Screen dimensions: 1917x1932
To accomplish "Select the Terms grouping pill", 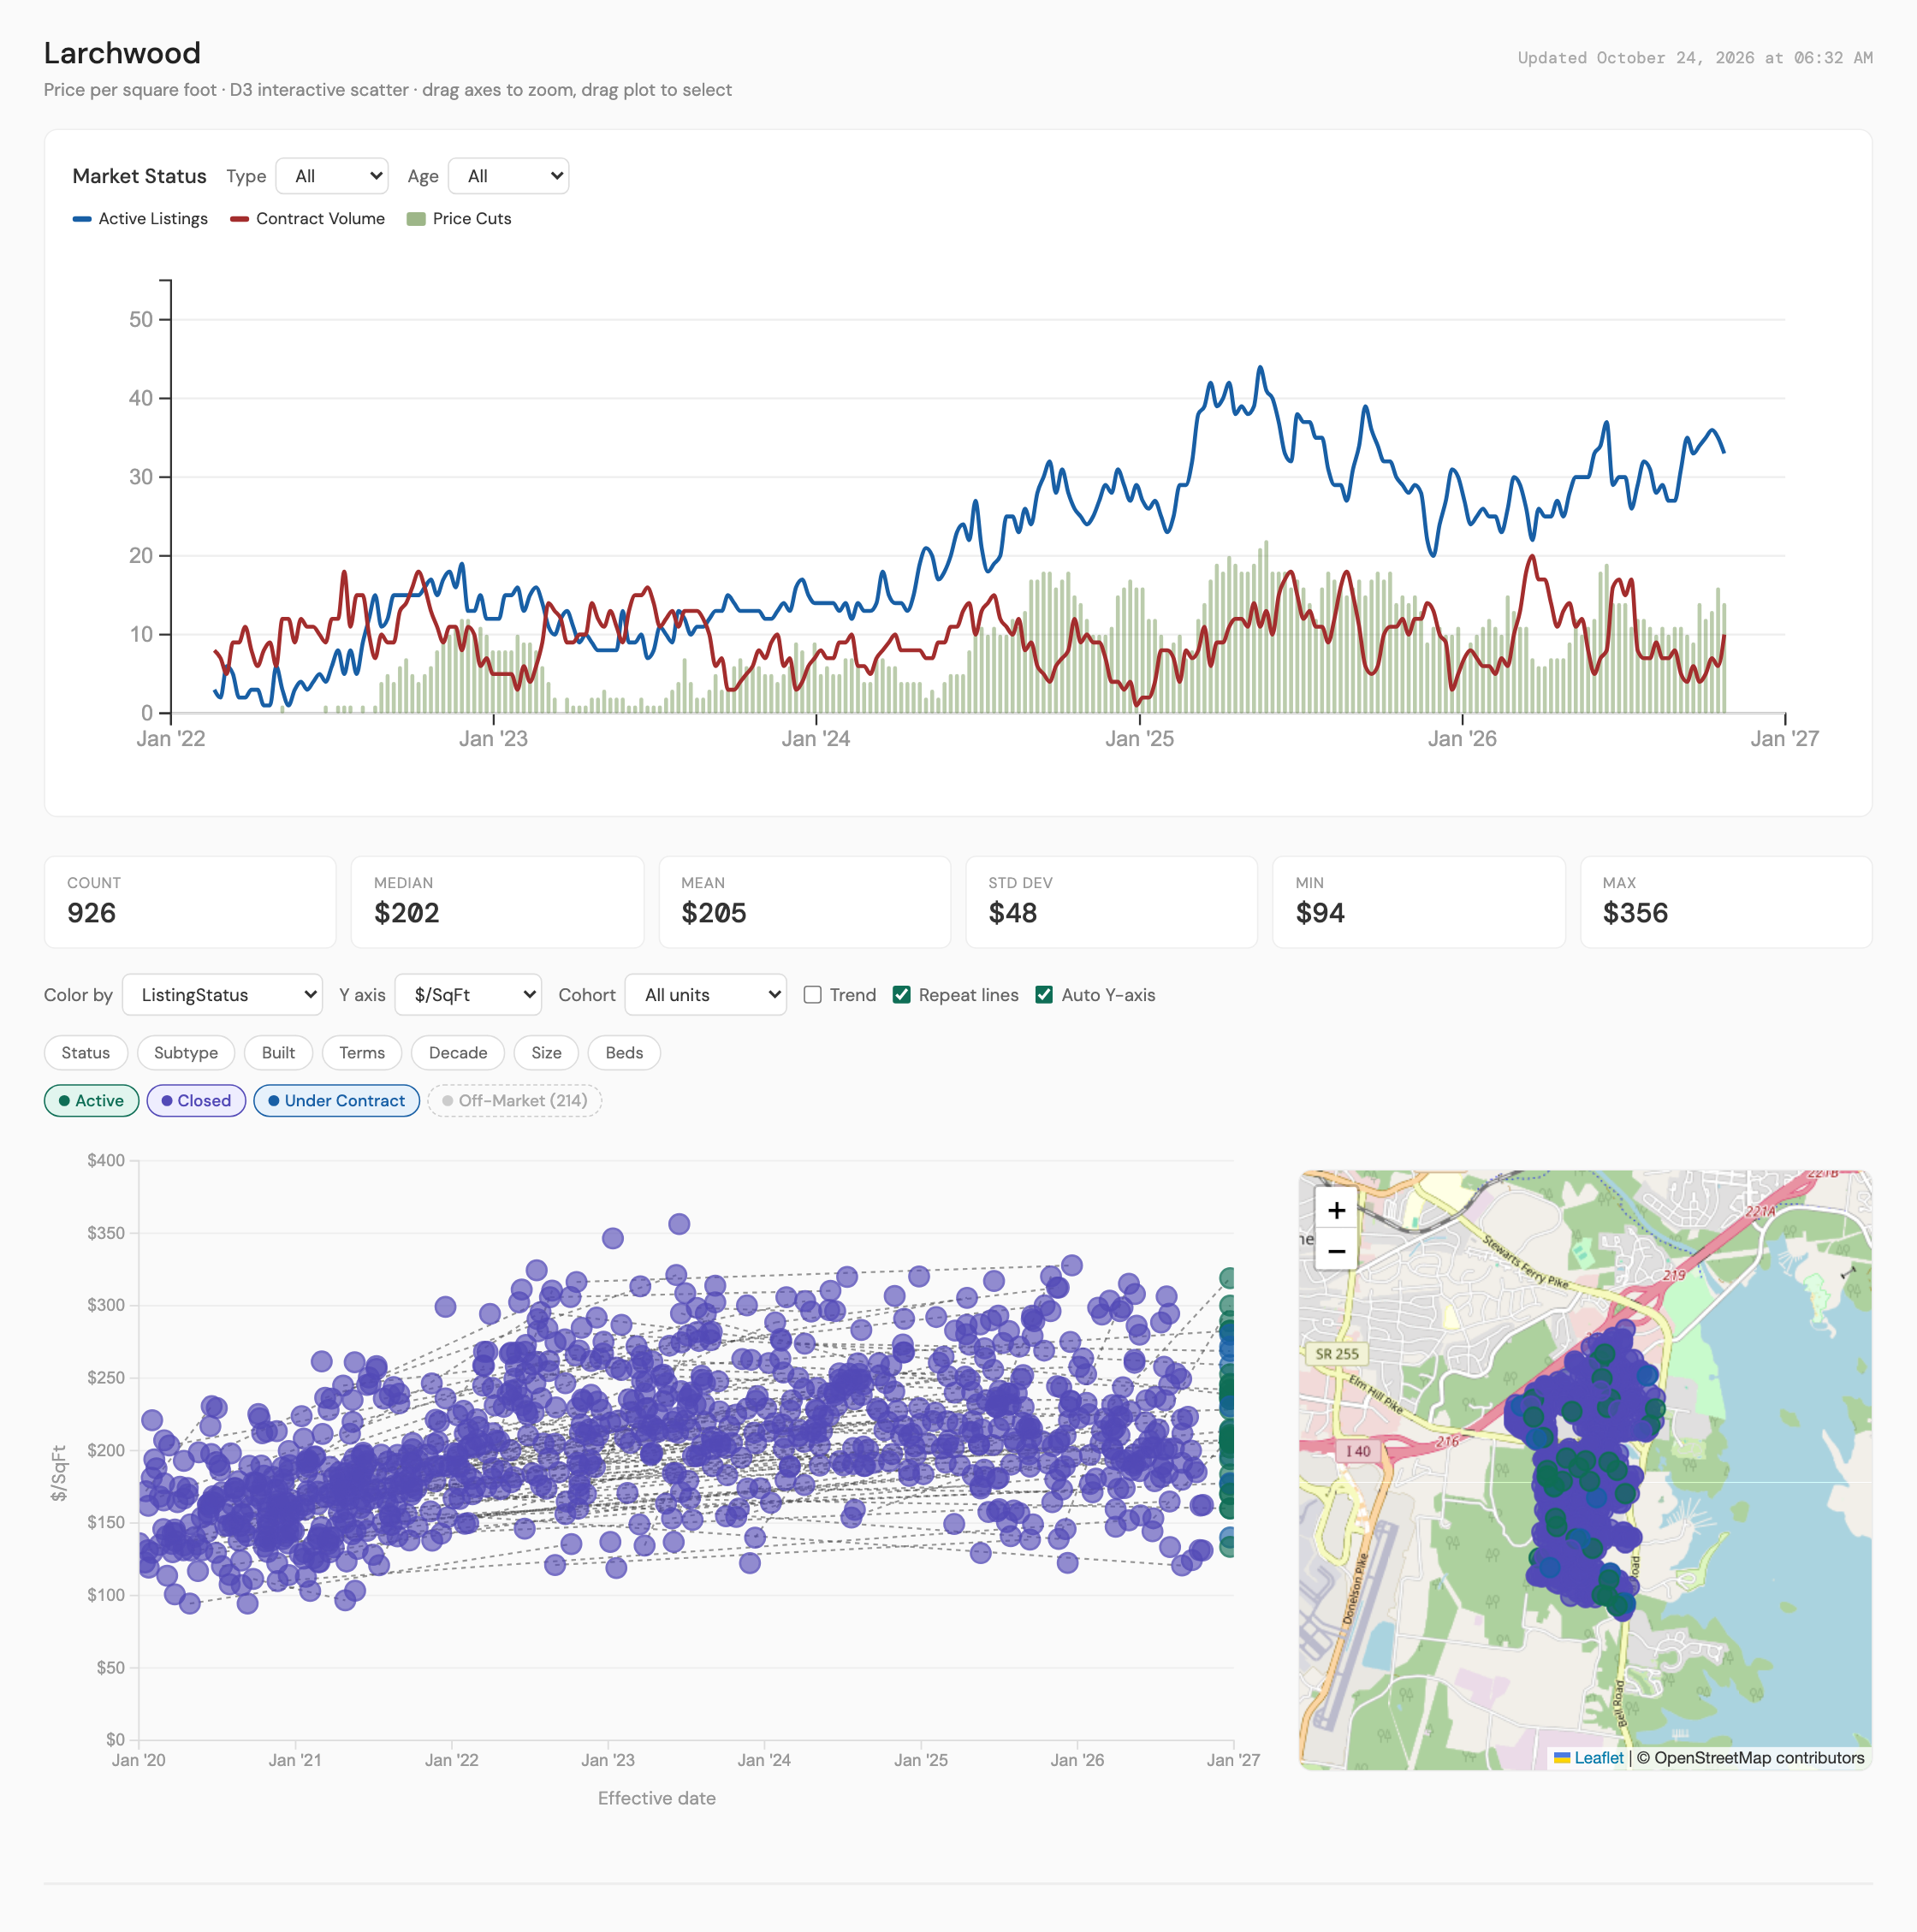I will click(362, 1053).
